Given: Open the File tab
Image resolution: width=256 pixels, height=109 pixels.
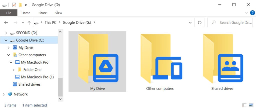Looking at the screenshot, I should pyautogui.click(x=9, y=13).
